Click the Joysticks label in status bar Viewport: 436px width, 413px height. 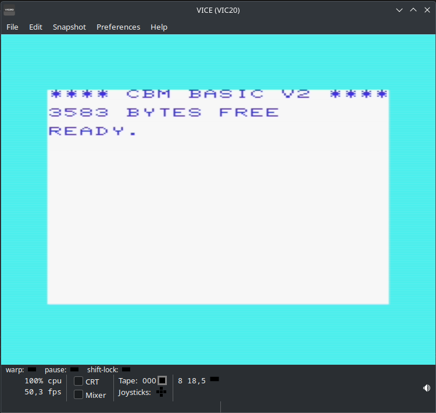pyautogui.click(x=135, y=393)
